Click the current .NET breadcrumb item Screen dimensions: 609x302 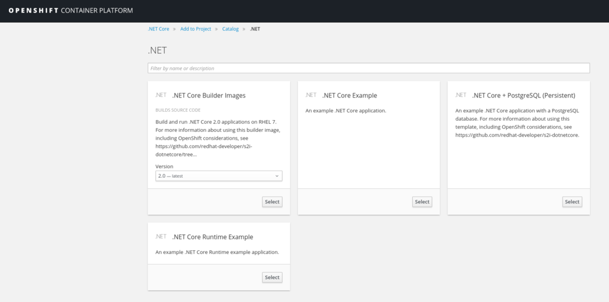255,29
